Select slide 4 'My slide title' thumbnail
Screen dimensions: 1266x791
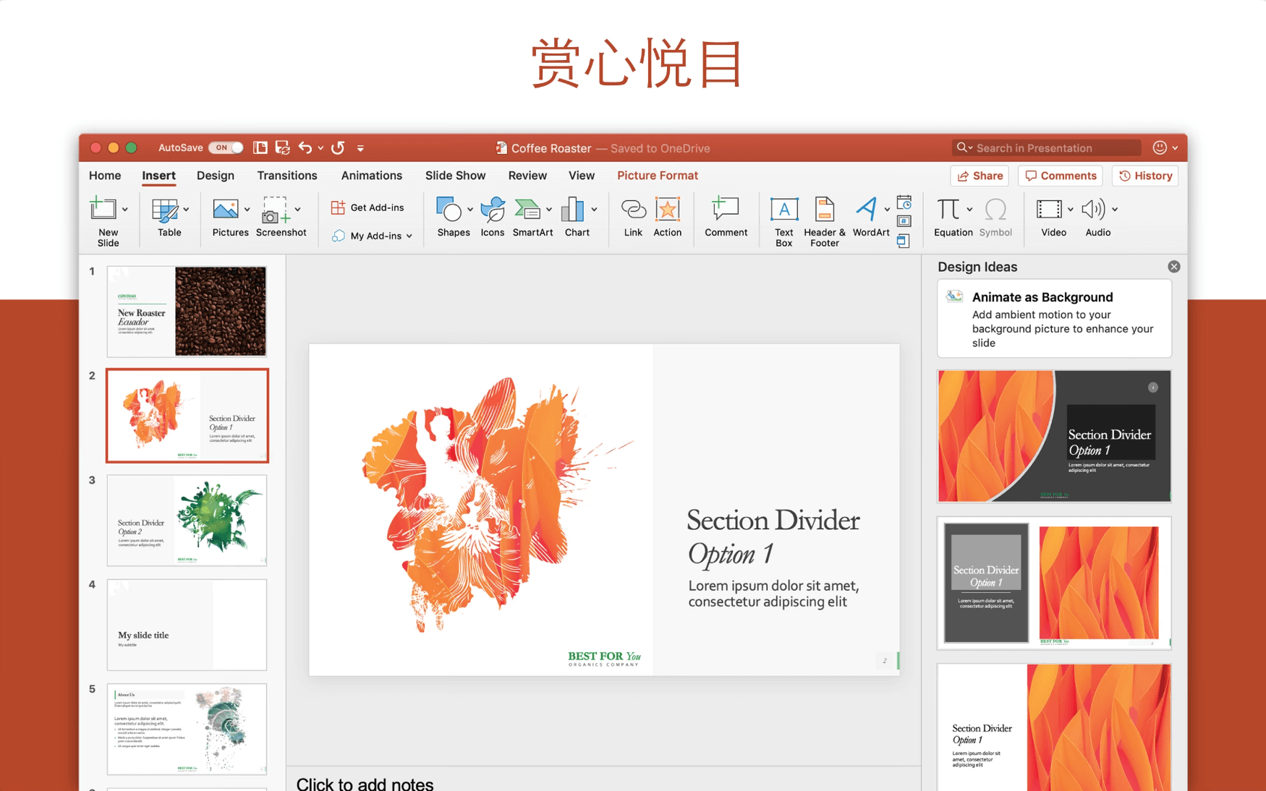(187, 624)
